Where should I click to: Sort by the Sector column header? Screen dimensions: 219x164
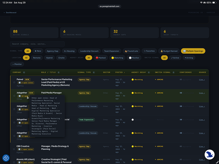coord(106,72)
